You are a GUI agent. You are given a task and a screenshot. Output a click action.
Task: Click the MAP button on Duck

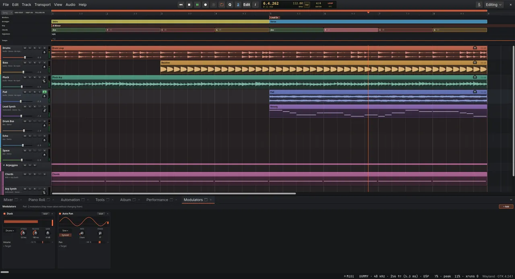[x=45, y=214]
